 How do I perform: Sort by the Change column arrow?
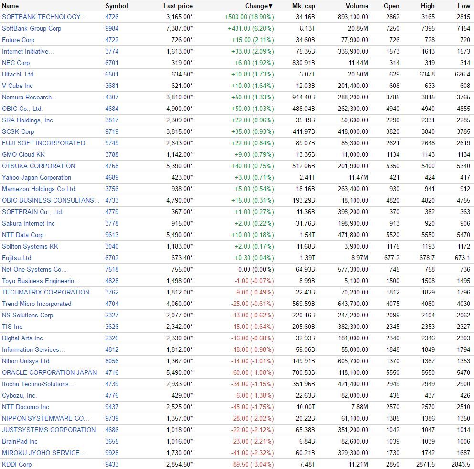(270, 6)
